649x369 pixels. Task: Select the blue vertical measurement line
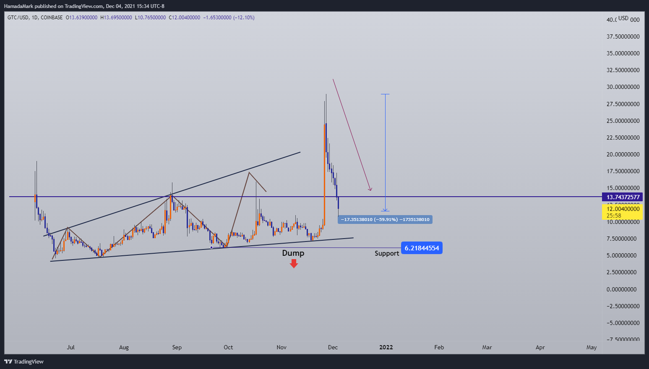(385, 152)
